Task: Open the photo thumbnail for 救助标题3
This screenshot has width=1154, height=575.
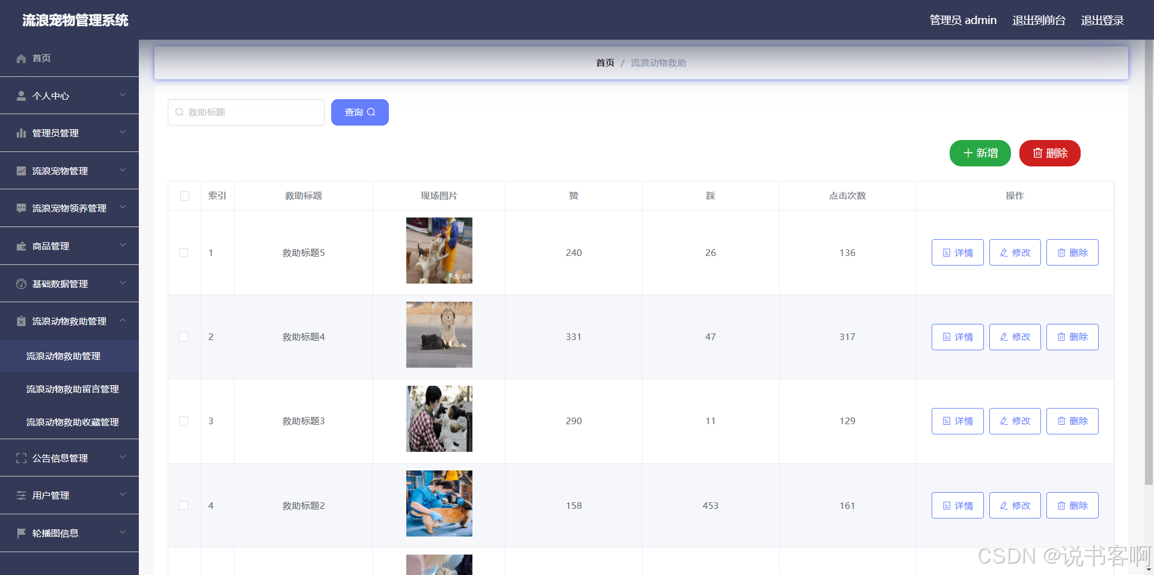Action: [439, 419]
